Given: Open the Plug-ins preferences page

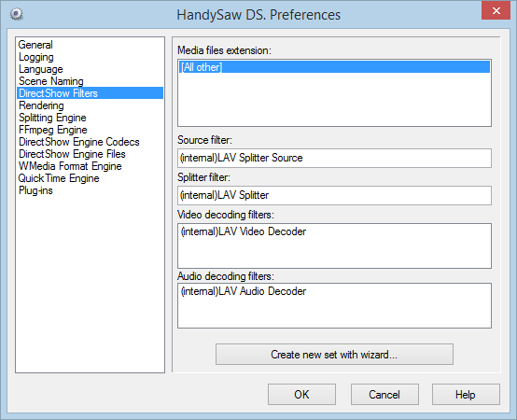Looking at the screenshot, I should pos(35,190).
